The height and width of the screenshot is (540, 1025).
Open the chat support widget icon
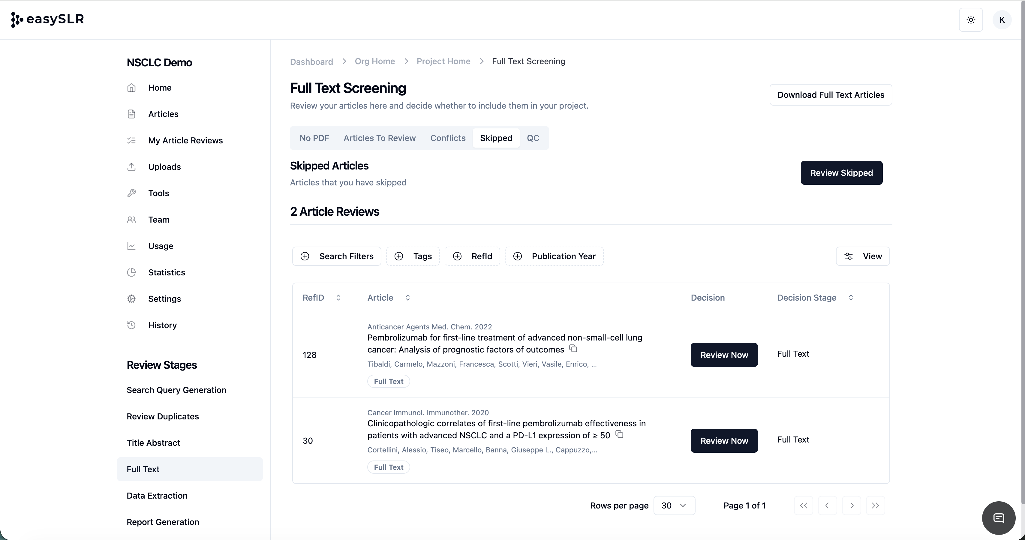(x=999, y=518)
